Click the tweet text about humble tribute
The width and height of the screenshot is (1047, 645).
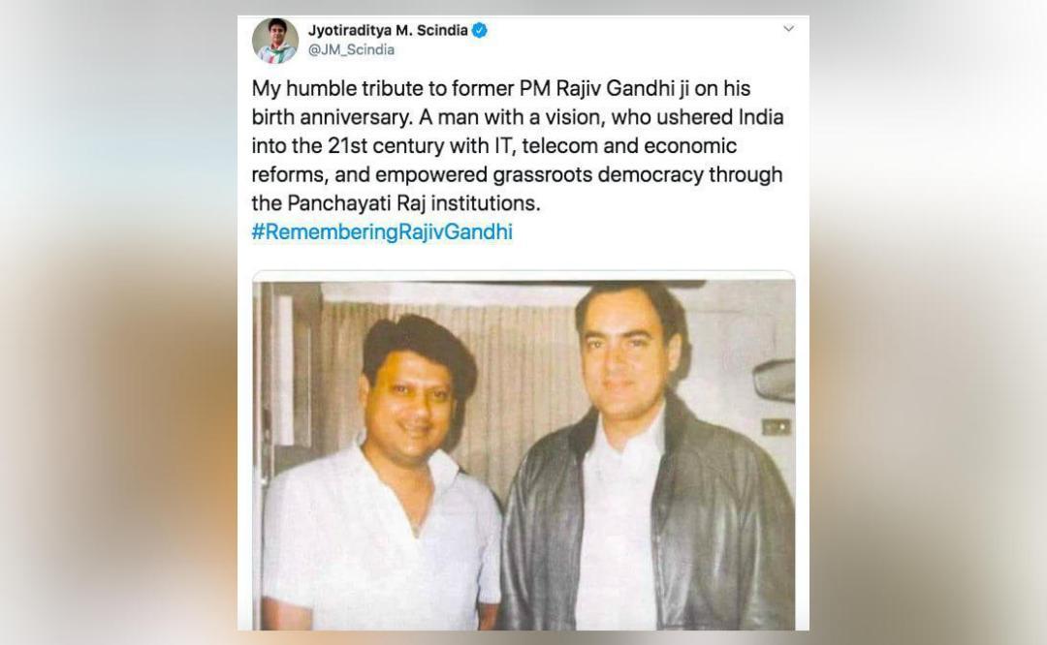tap(518, 145)
